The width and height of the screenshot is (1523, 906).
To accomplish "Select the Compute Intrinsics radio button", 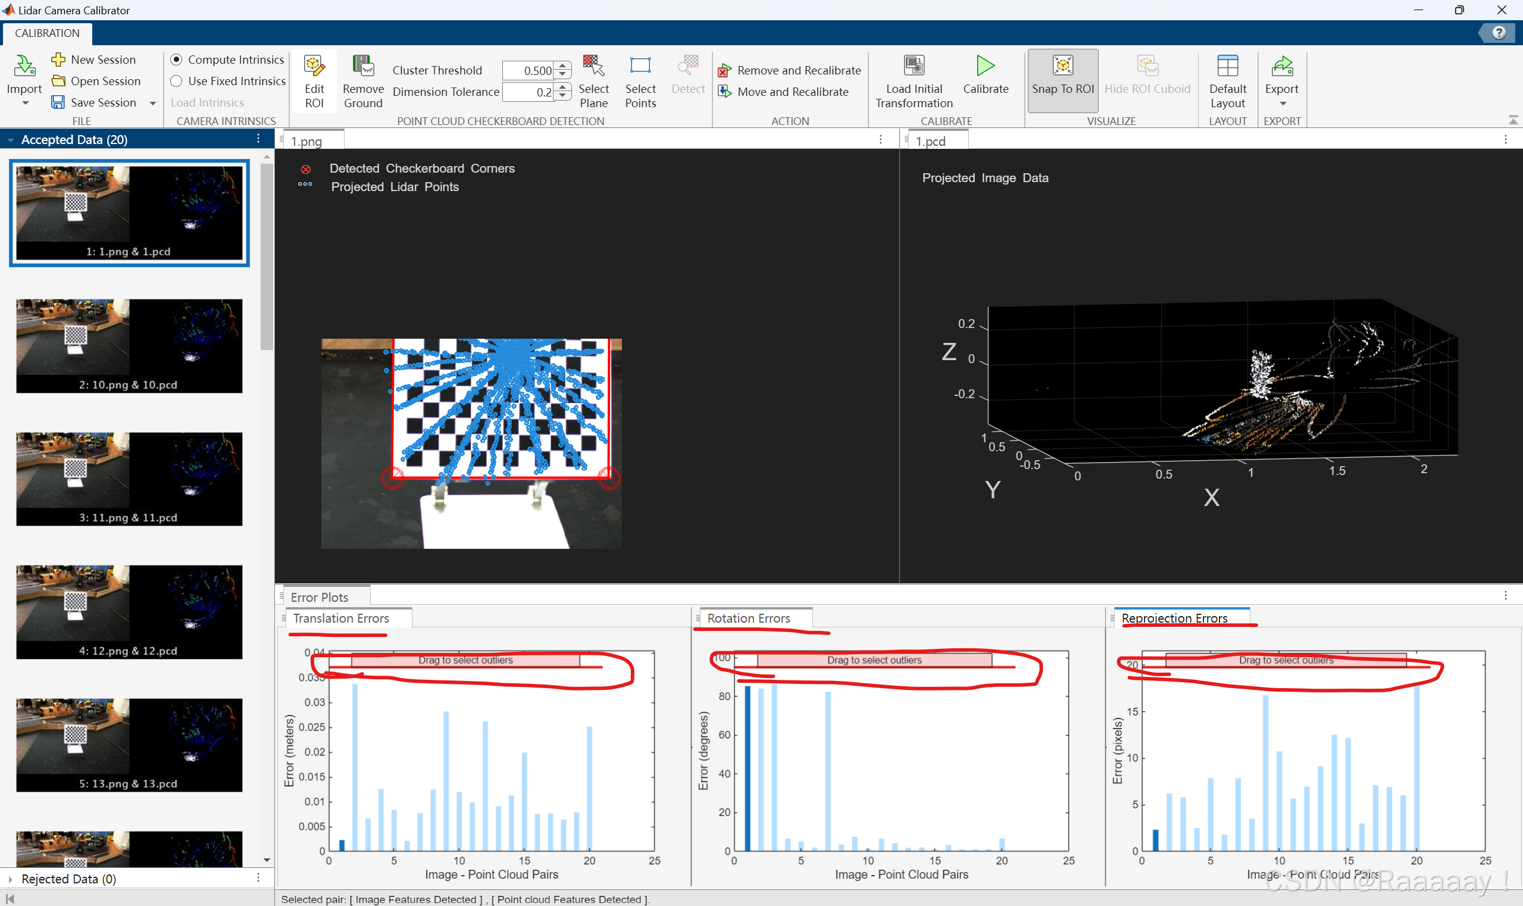I will pyautogui.click(x=176, y=59).
